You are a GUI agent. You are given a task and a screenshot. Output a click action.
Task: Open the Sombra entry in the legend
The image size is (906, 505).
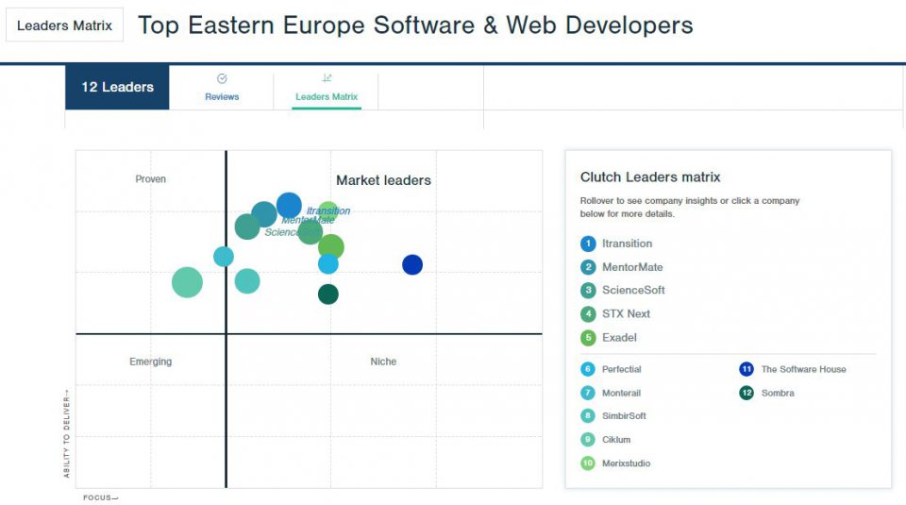778,393
